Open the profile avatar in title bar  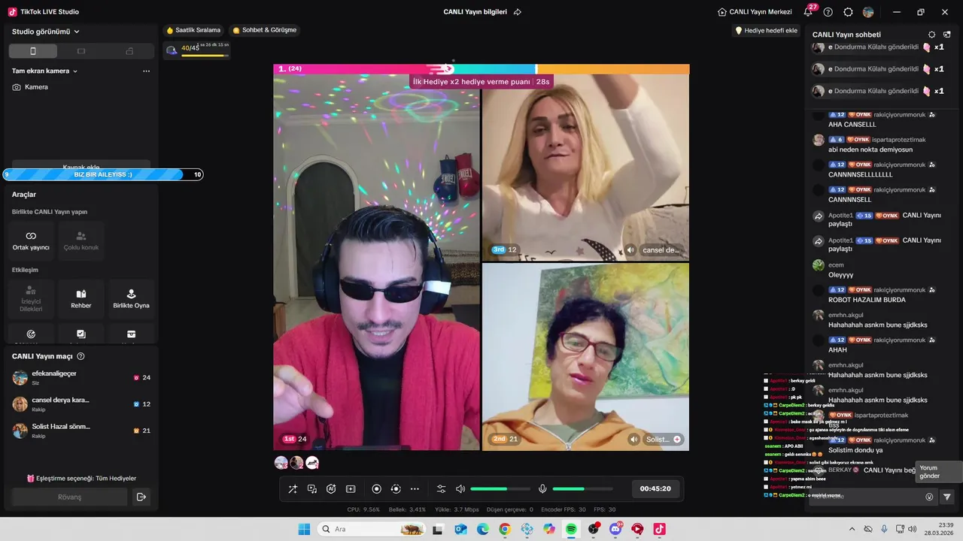868,12
